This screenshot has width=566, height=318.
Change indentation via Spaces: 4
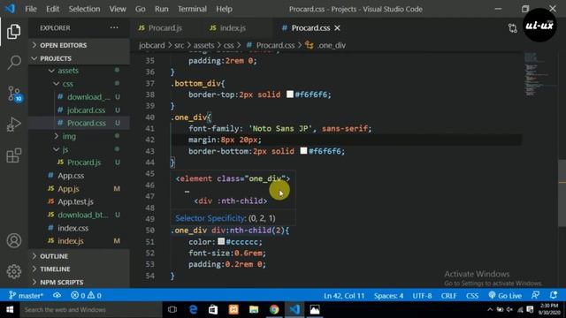point(388,296)
